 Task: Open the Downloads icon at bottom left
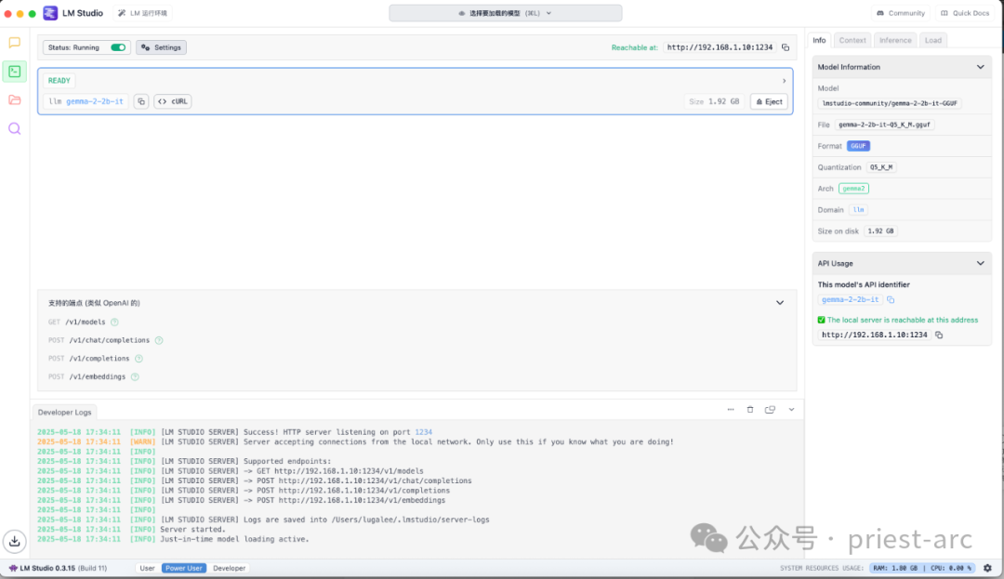pos(14,541)
